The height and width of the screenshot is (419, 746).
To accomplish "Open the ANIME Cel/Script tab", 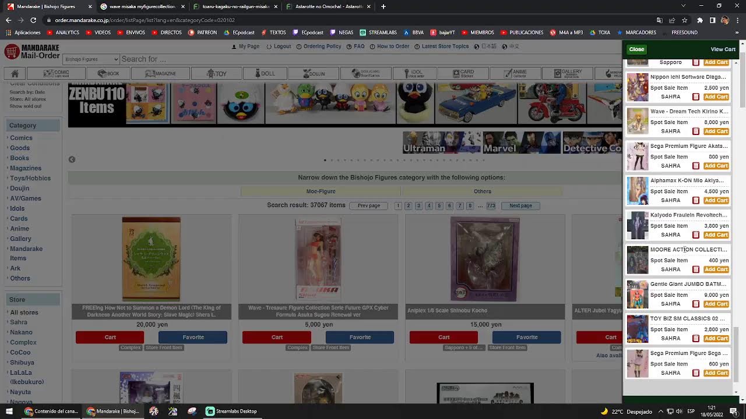I will (x=515, y=73).
